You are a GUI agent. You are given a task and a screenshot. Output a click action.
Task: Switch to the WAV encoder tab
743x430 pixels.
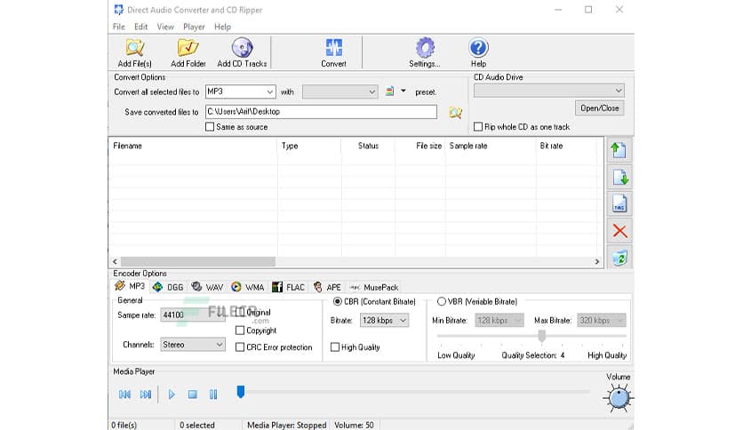(207, 287)
